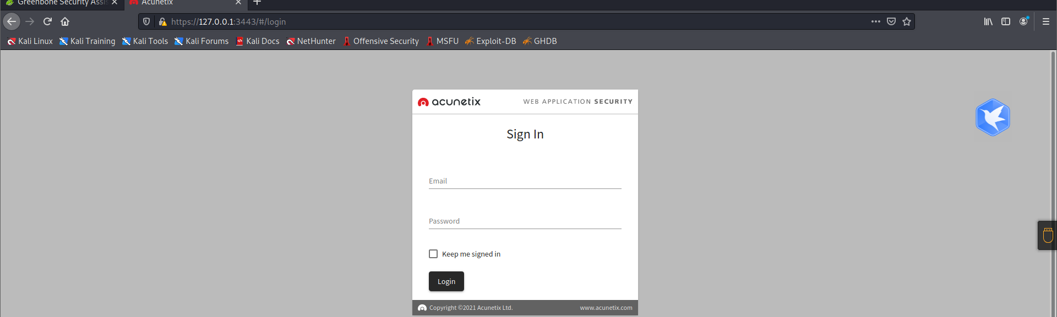This screenshot has width=1057, height=317.
Task: Toggle the sidebar view icon
Action: click(x=1006, y=21)
